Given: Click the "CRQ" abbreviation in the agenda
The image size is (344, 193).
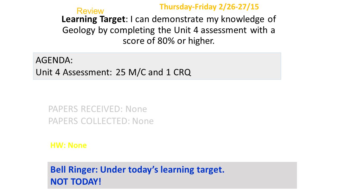Looking at the screenshot, I should pyautogui.click(x=182, y=72).
